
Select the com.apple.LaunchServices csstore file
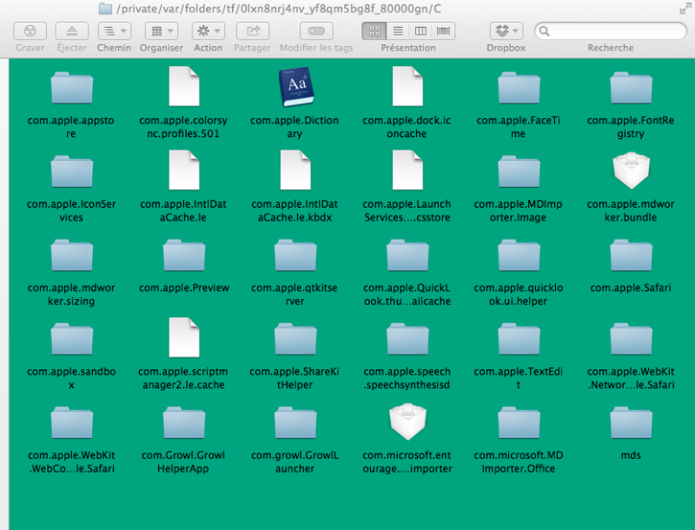407,170
